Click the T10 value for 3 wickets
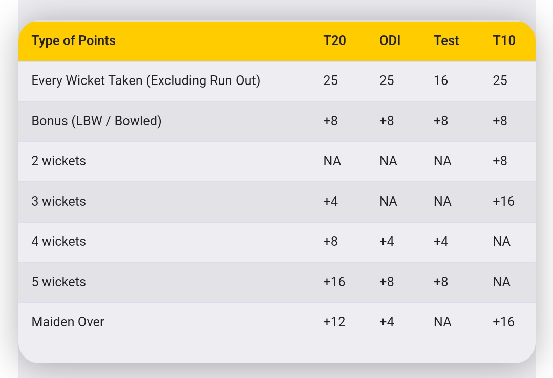The width and height of the screenshot is (553, 378). tap(503, 201)
